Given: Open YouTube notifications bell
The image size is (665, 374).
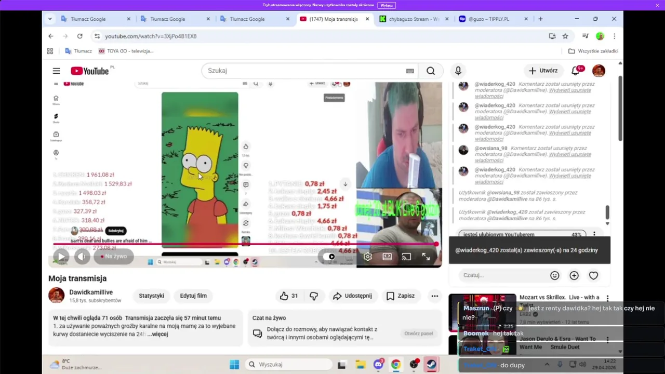Looking at the screenshot, I should pyautogui.click(x=576, y=71).
